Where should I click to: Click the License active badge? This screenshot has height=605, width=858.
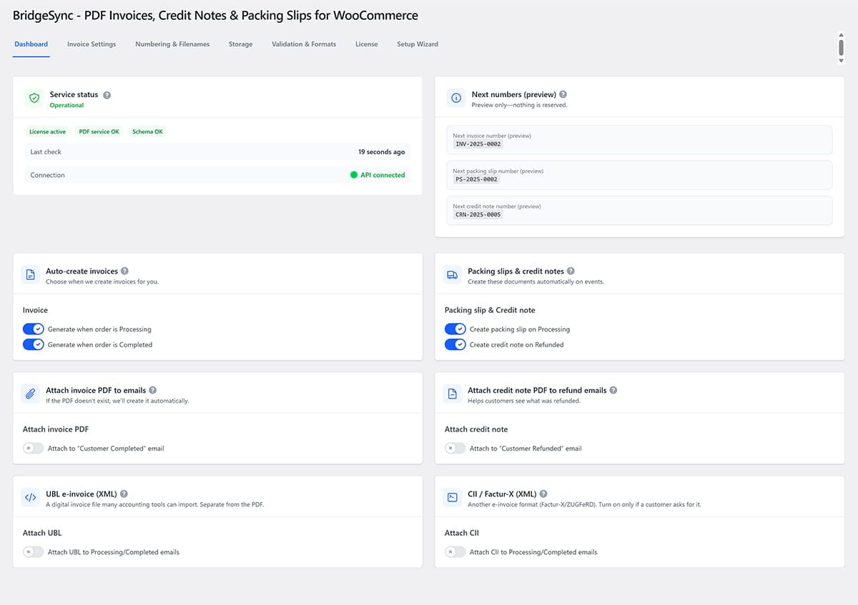point(47,131)
